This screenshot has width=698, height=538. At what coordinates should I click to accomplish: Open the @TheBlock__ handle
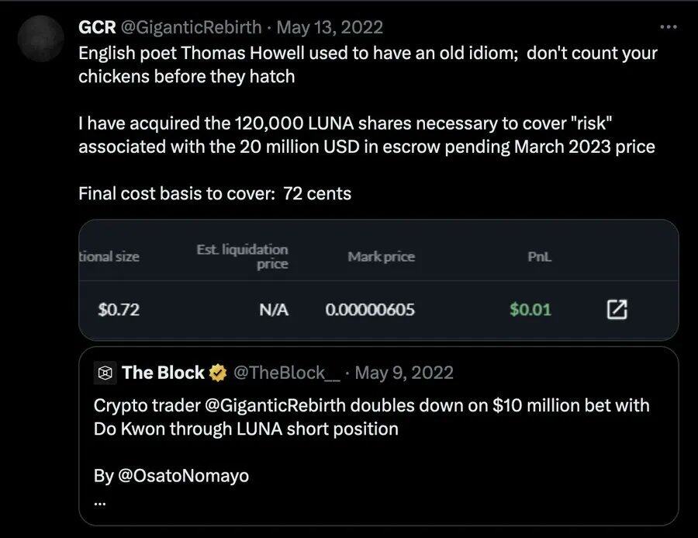tap(286, 373)
